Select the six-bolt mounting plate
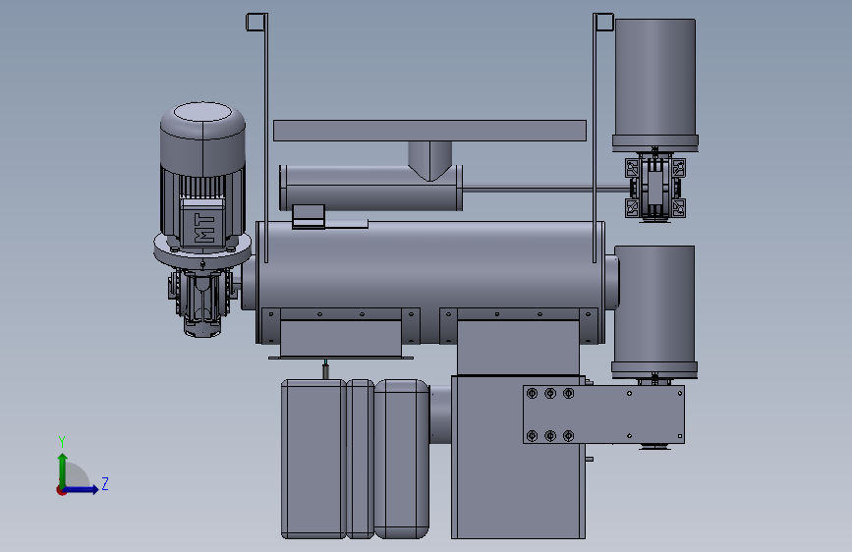852x552 pixels. pos(603,414)
